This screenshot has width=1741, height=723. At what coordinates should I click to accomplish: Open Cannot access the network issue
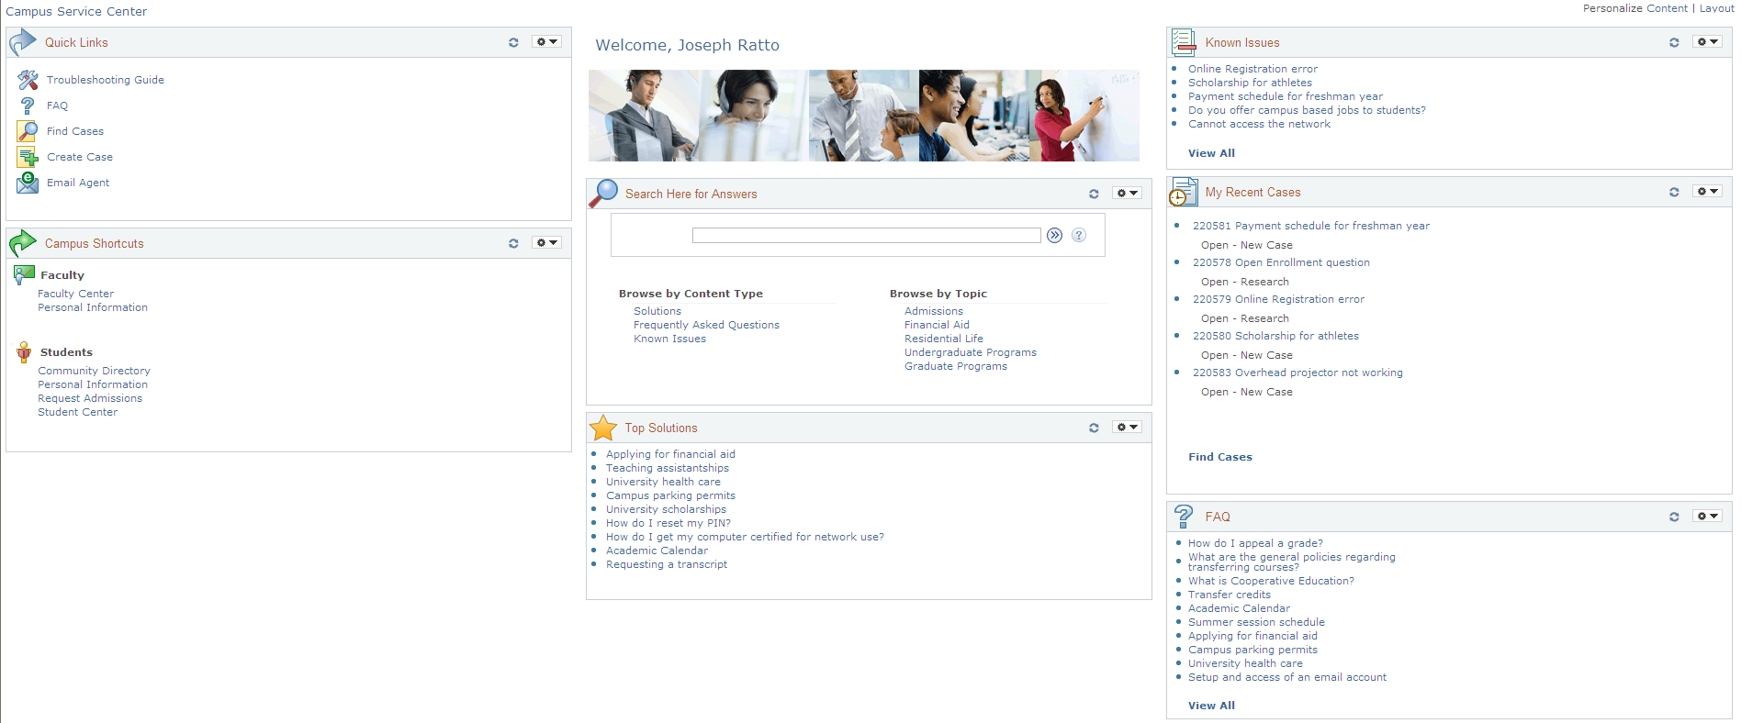pos(1259,124)
